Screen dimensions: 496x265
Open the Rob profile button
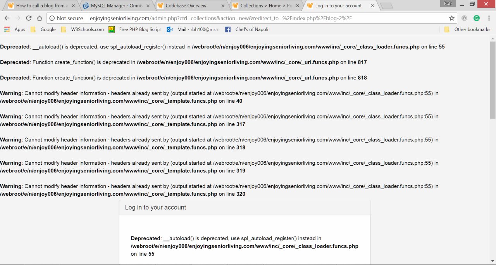448,3
